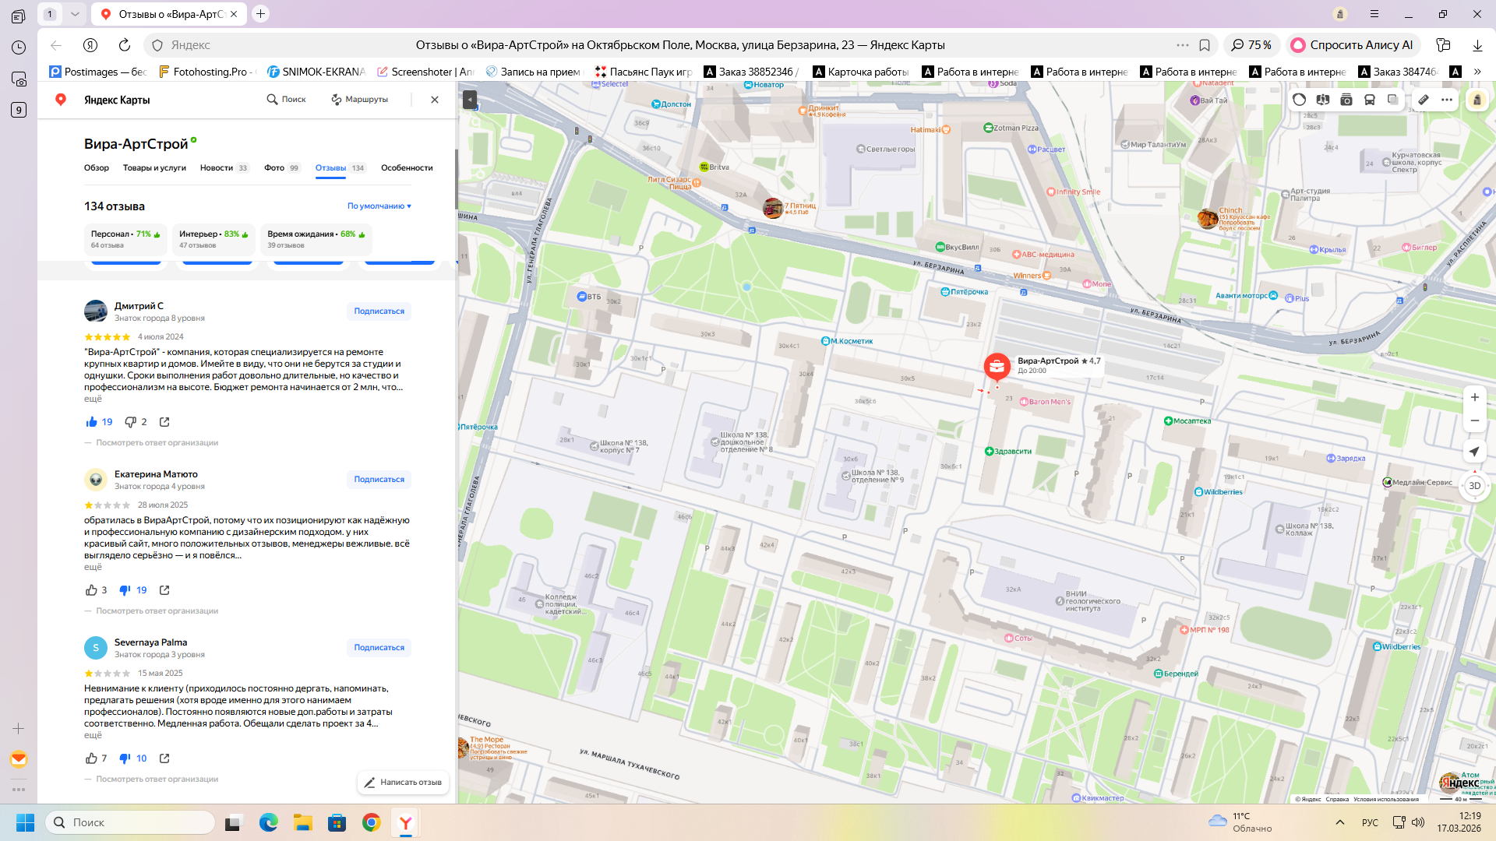Open the Новости tab
This screenshot has height=841, width=1496.
click(217, 168)
